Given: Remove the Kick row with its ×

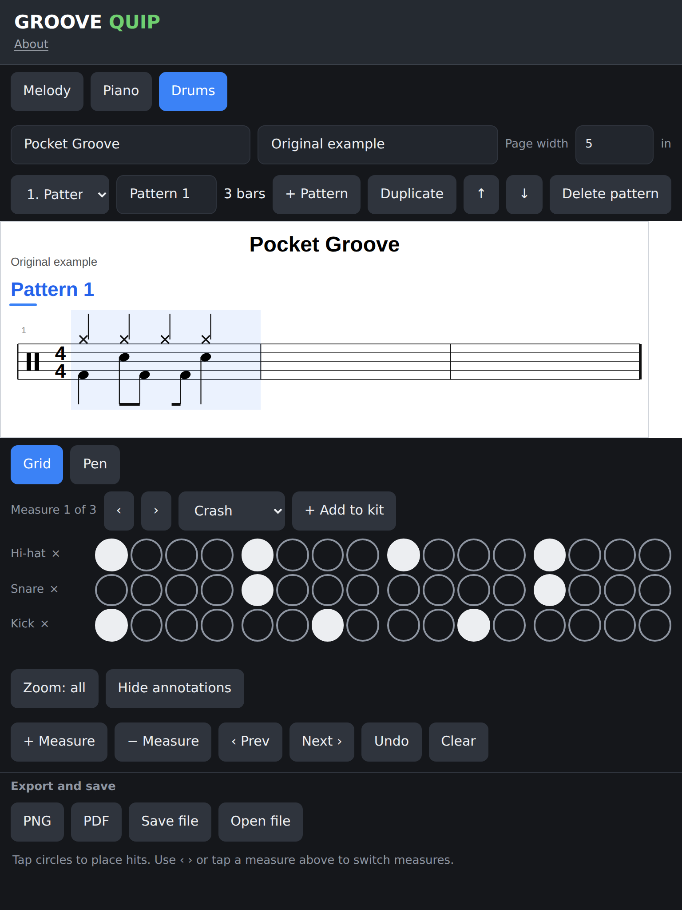Looking at the screenshot, I should [44, 624].
